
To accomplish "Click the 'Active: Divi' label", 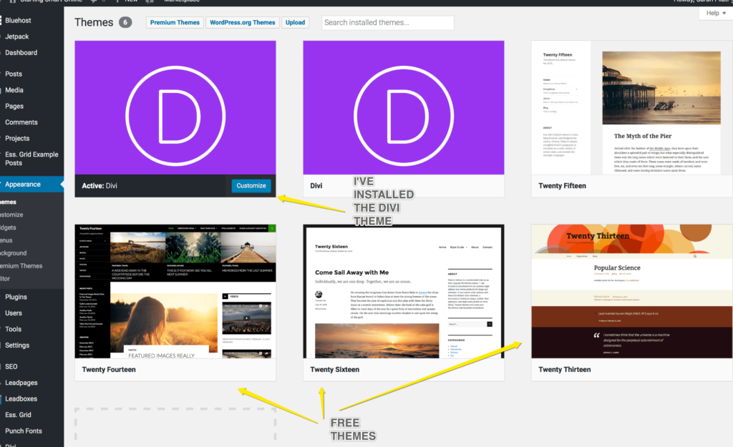I will click(99, 186).
